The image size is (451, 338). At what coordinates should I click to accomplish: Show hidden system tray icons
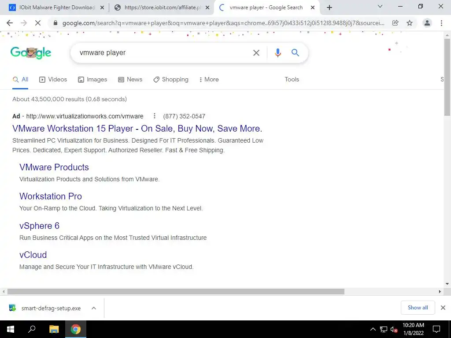click(373, 329)
